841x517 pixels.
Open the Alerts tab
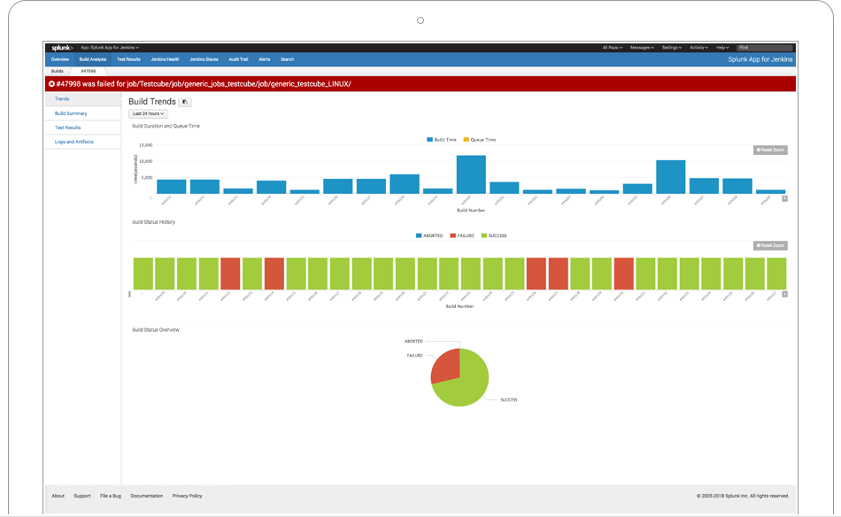[x=265, y=59]
